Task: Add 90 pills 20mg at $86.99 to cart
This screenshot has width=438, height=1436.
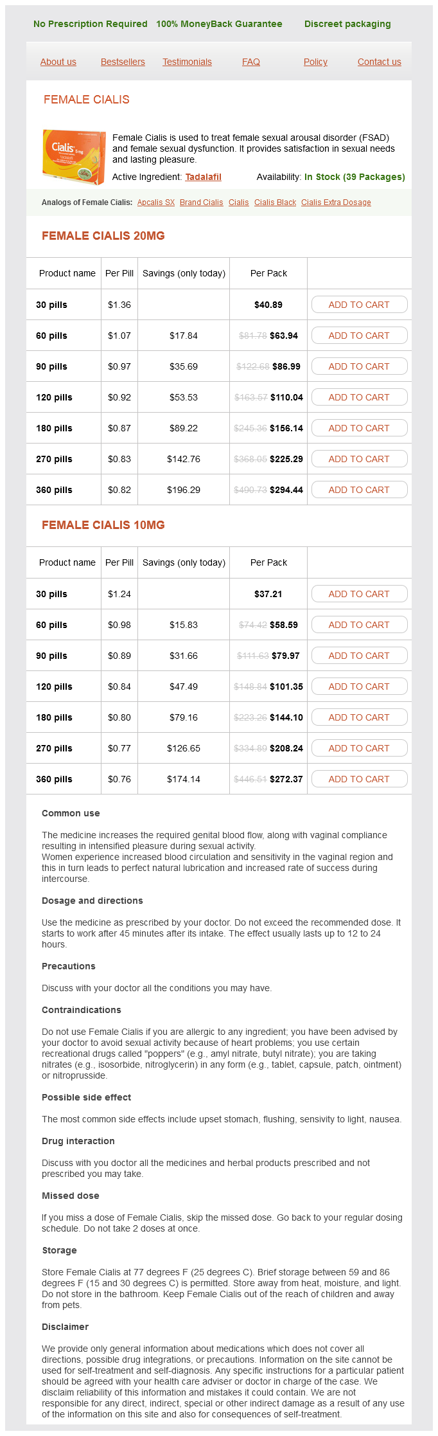Action: point(359,366)
